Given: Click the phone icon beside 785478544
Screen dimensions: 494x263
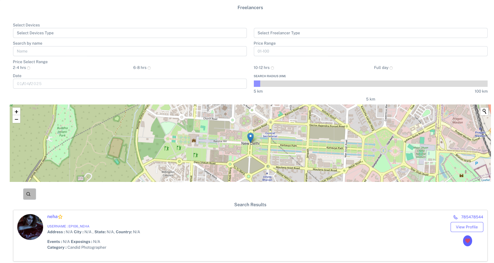Looking at the screenshot, I should point(455,217).
